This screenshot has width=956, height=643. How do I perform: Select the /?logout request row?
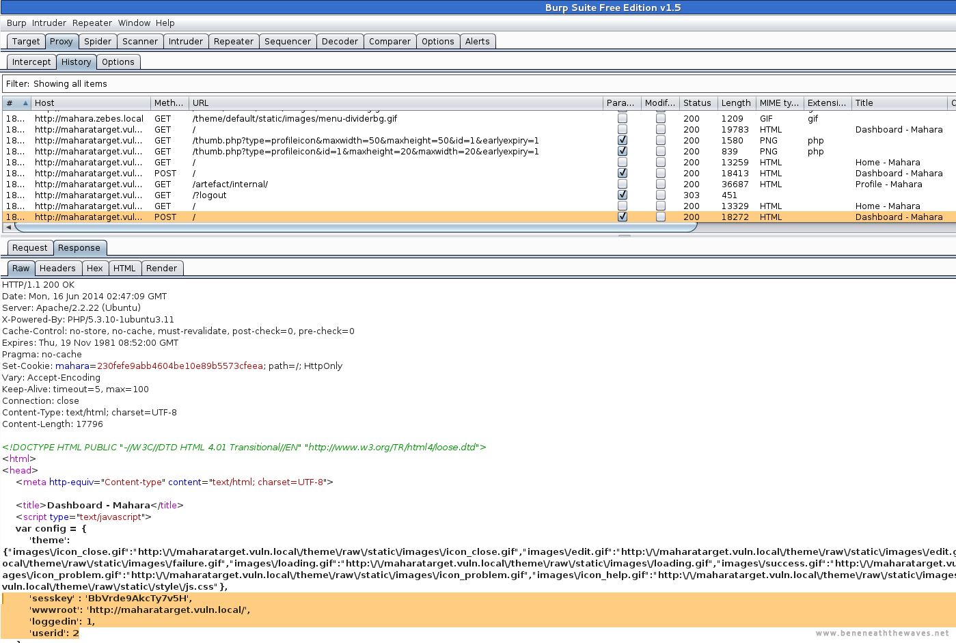click(478, 195)
